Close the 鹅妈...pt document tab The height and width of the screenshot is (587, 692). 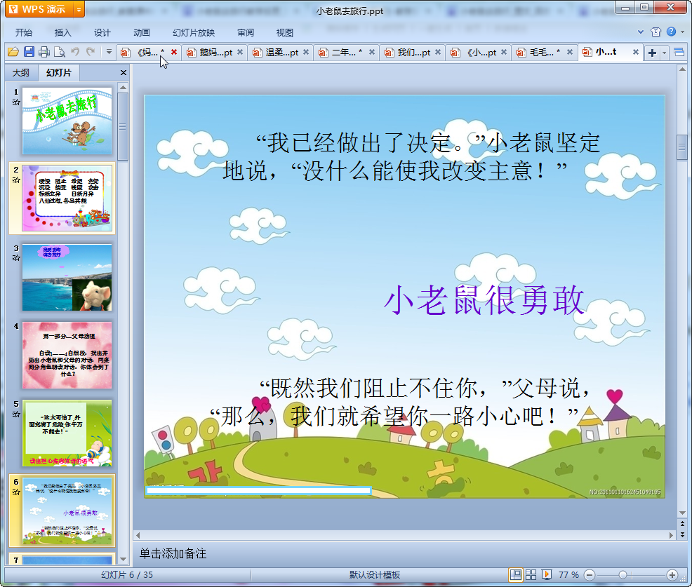tap(239, 52)
